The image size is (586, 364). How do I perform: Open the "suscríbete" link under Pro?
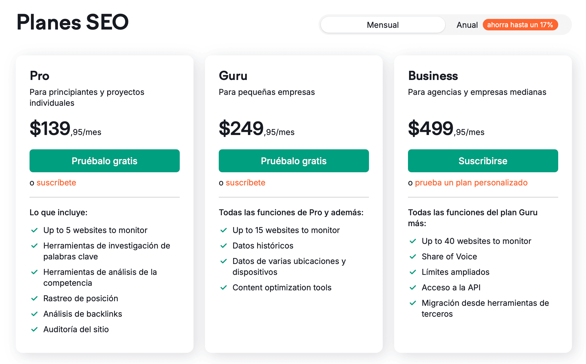56,183
